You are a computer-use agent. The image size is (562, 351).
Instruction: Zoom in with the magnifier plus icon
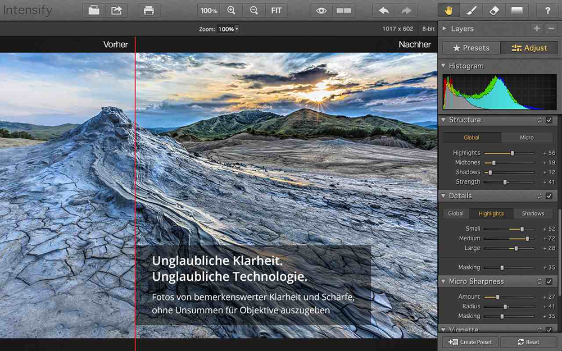click(x=231, y=10)
